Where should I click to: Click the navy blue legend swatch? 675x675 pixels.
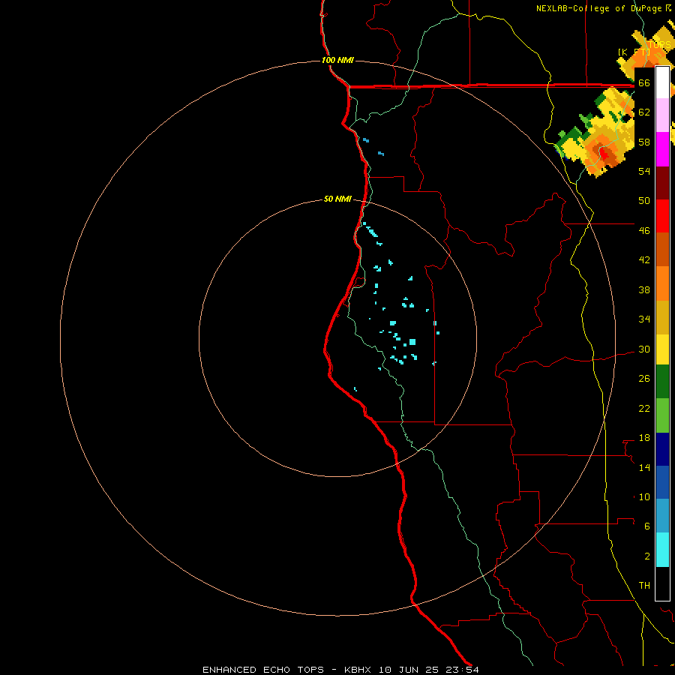[662, 449]
